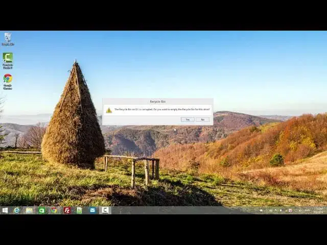Open FileZilla from the taskbar
Viewport: 327px width, 245px height.
pyautogui.click(x=67, y=210)
